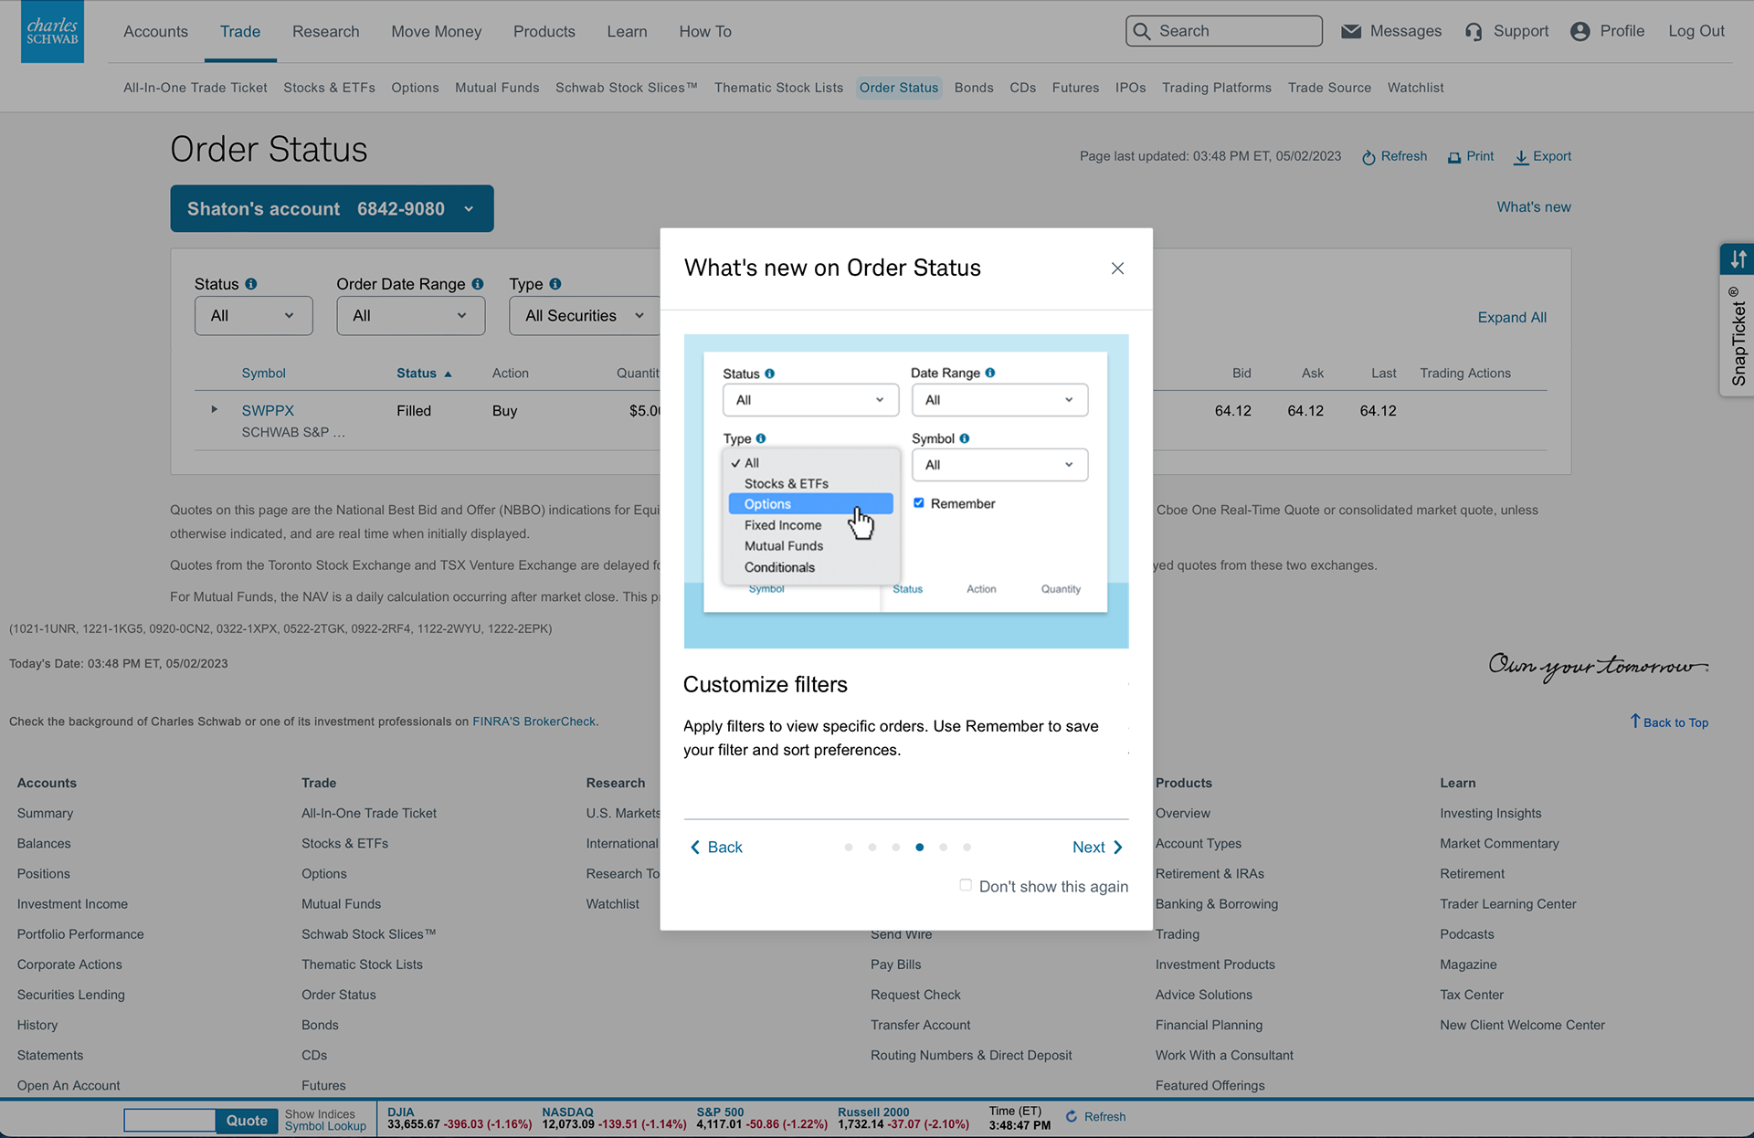Click the Export download icon
Screen dimensions: 1754x1138
[1521, 157]
